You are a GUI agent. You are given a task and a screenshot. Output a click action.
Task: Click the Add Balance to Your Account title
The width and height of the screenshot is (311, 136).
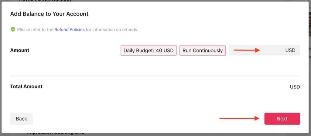pos(49,14)
